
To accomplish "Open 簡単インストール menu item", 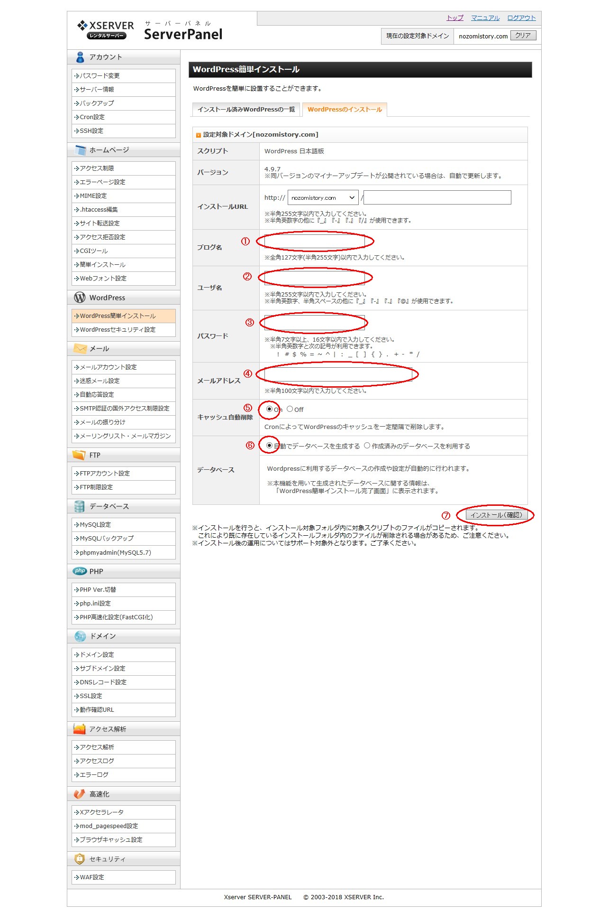I will point(123,264).
